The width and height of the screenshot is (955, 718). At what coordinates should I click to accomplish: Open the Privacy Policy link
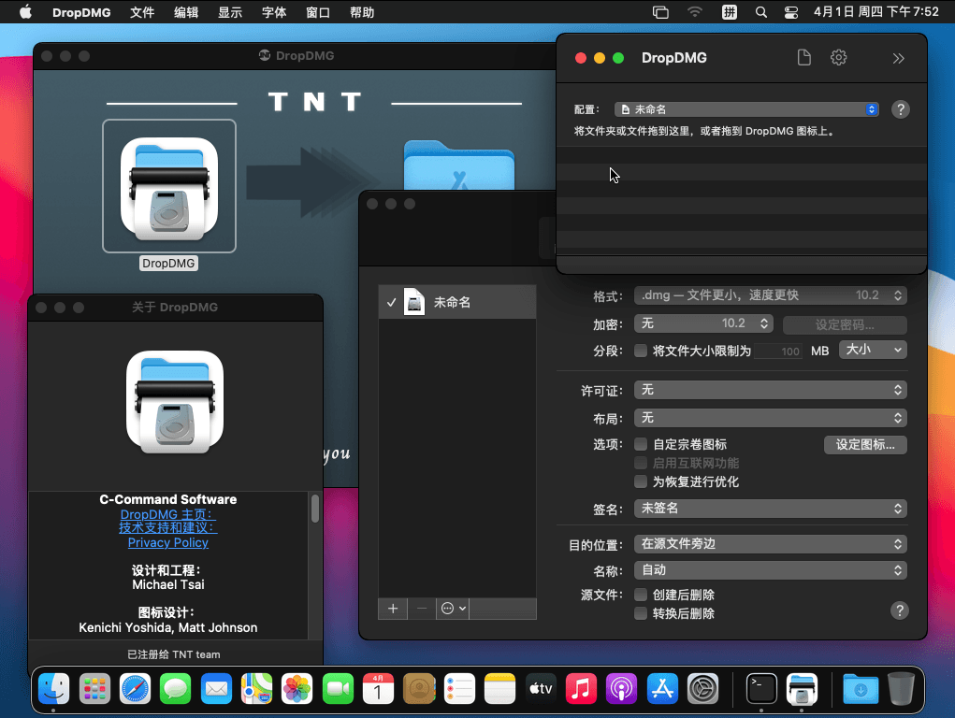(x=168, y=542)
